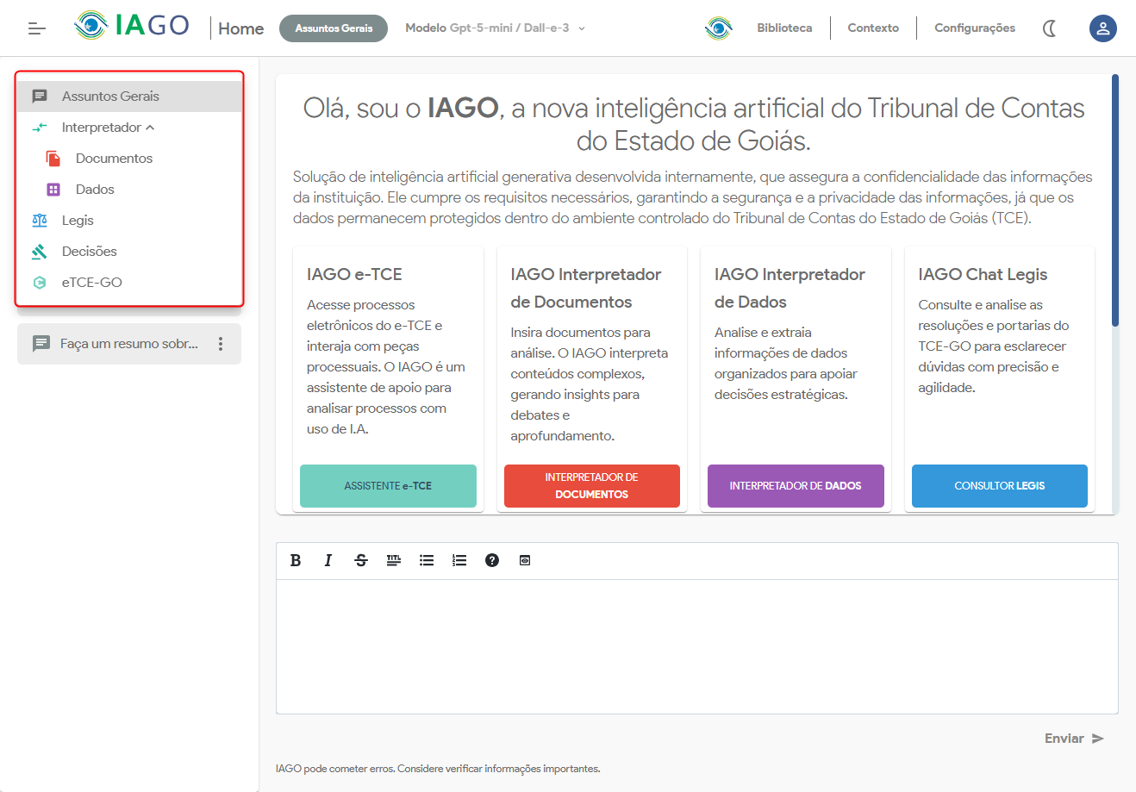Toggle dark mode moon icon
The height and width of the screenshot is (792, 1136).
coord(1049,28)
